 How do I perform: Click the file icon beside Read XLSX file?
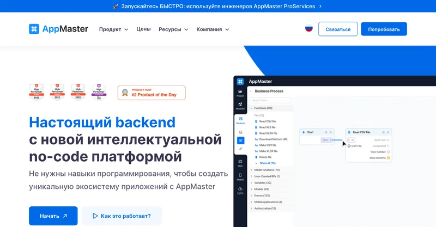pos(256,133)
